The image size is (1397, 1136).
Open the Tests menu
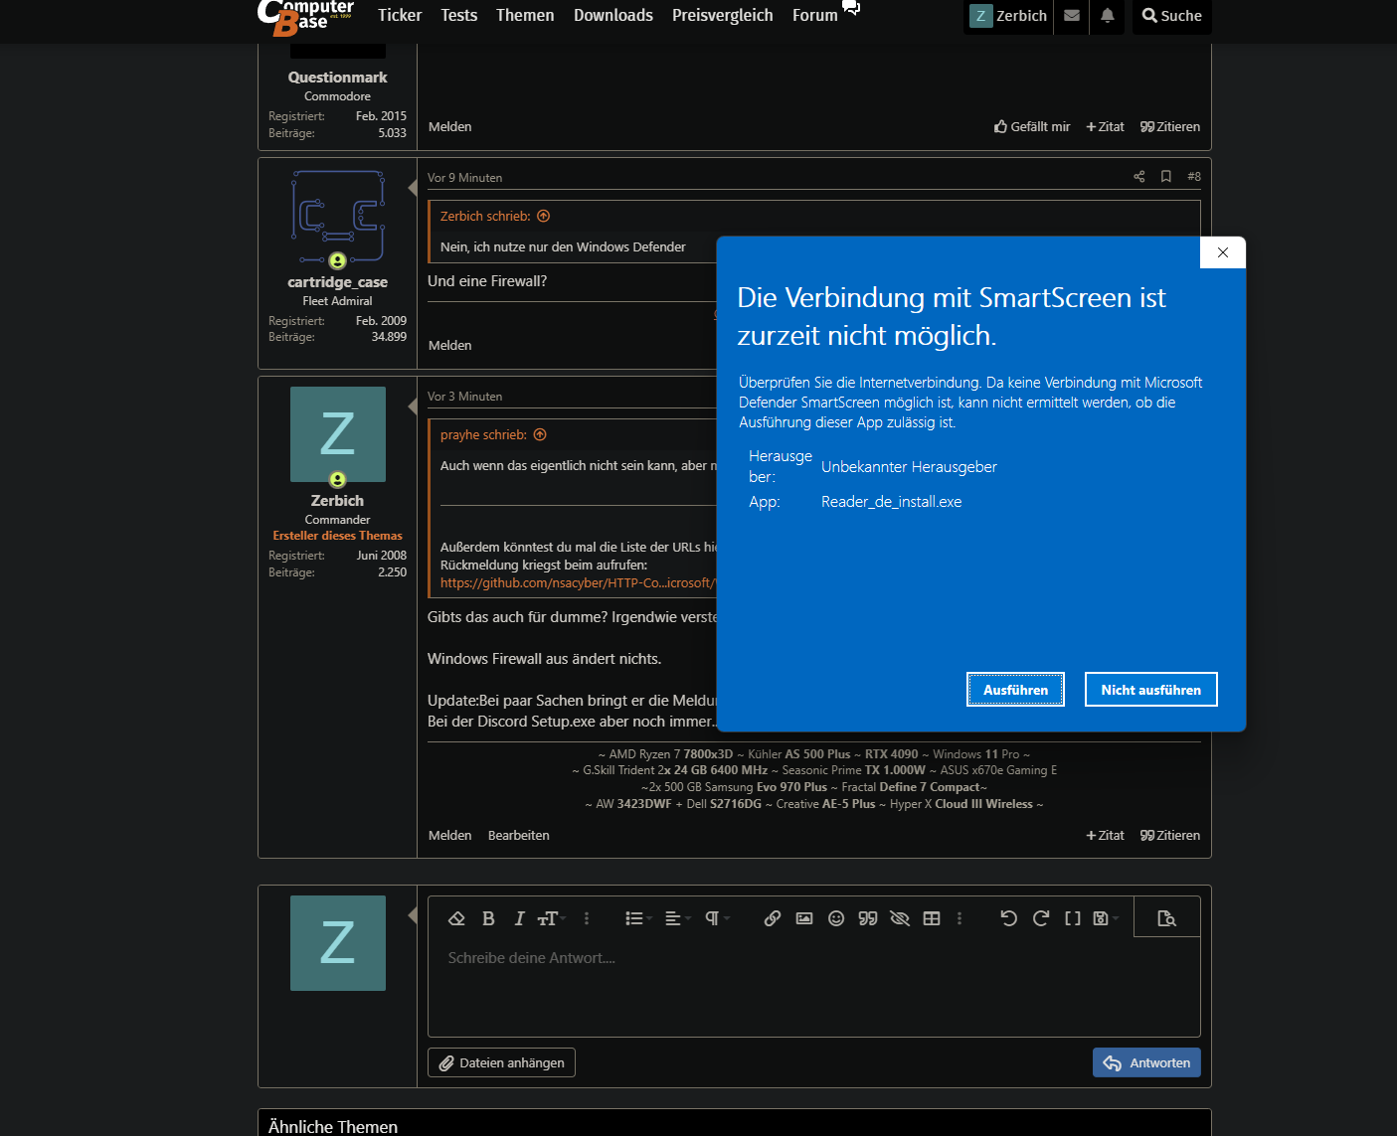[x=459, y=15]
